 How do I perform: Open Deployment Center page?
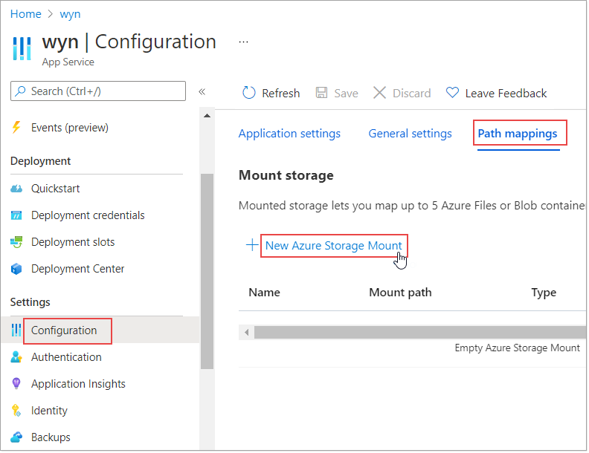pos(78,269)
